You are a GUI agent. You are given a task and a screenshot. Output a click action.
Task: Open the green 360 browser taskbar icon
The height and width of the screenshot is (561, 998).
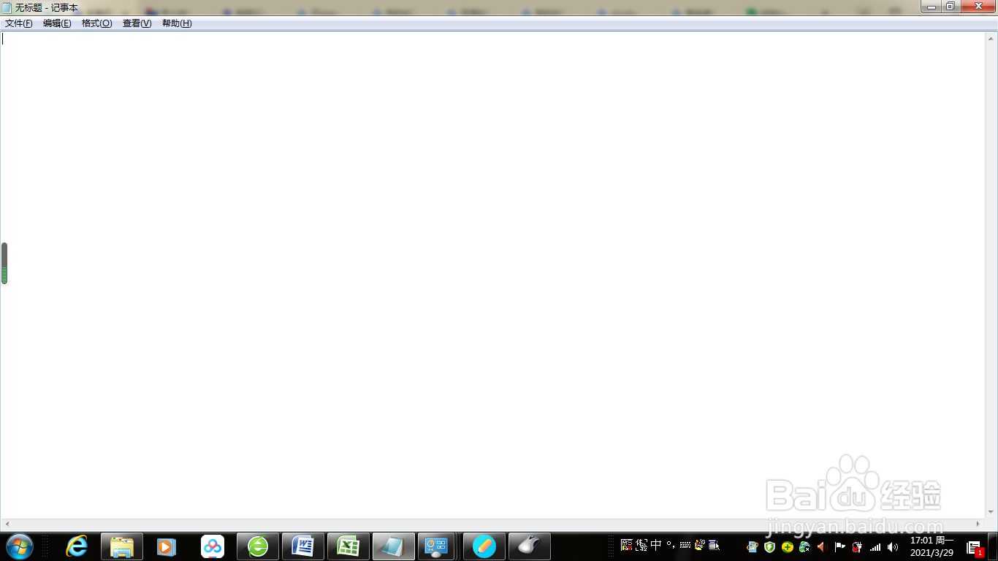click(x=258, y=546)
